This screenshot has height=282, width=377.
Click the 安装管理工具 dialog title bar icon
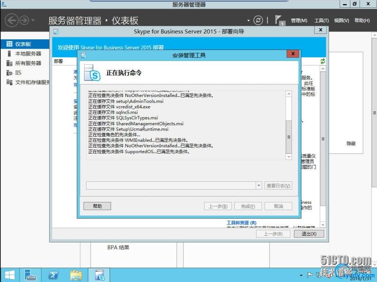coord(84,56)
